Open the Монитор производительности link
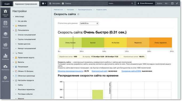Viewport: 182px width, 101px height. click(71, 71)
